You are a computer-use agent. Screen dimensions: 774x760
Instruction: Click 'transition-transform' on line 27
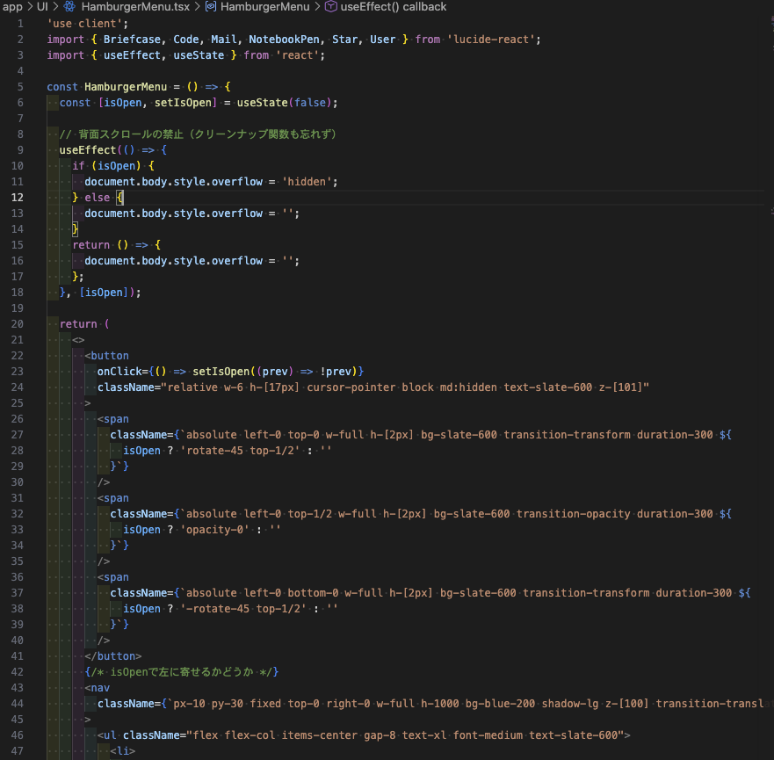(567, 434)
